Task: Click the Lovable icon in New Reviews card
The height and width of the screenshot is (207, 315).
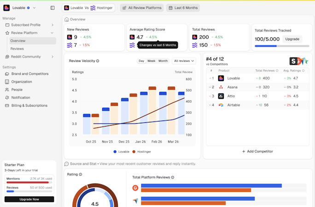Action: coord(70,37)
